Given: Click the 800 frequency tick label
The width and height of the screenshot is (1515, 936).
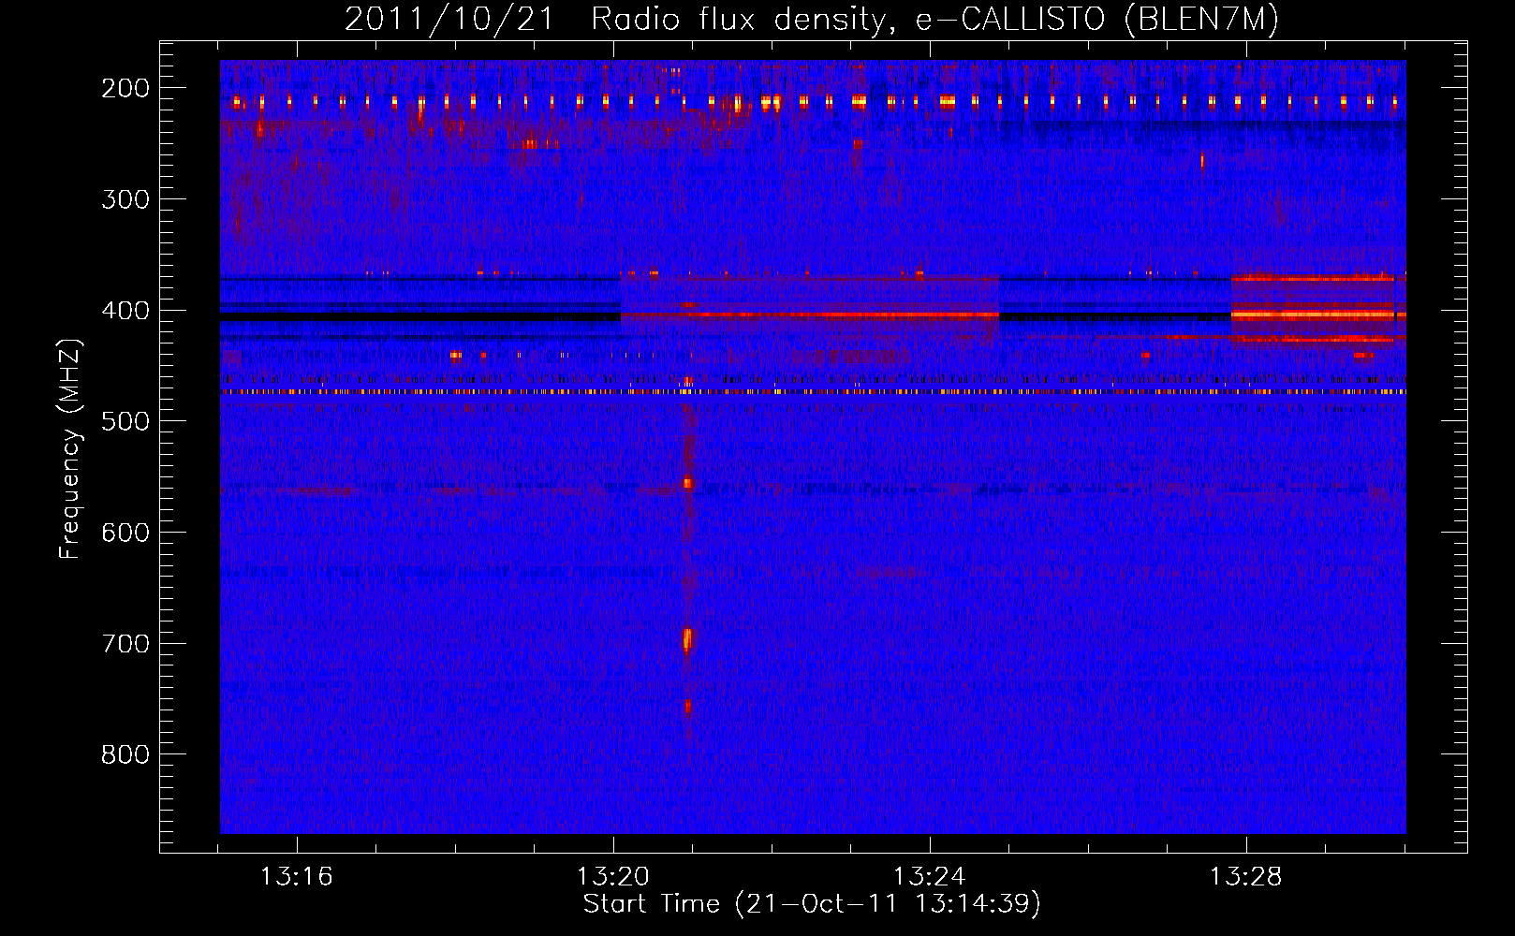Looking at the screenshot, I should pos(125,755).
